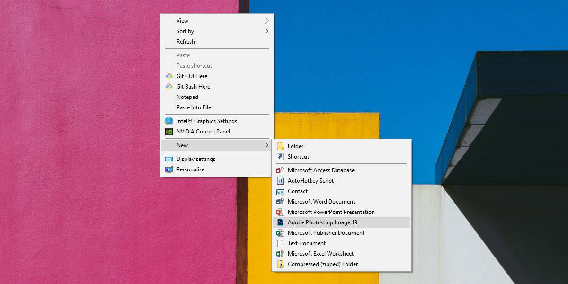Select the greyed Paste shortcut entry
This screenshot has width=568, height=284.
click(x=217, y=66)
